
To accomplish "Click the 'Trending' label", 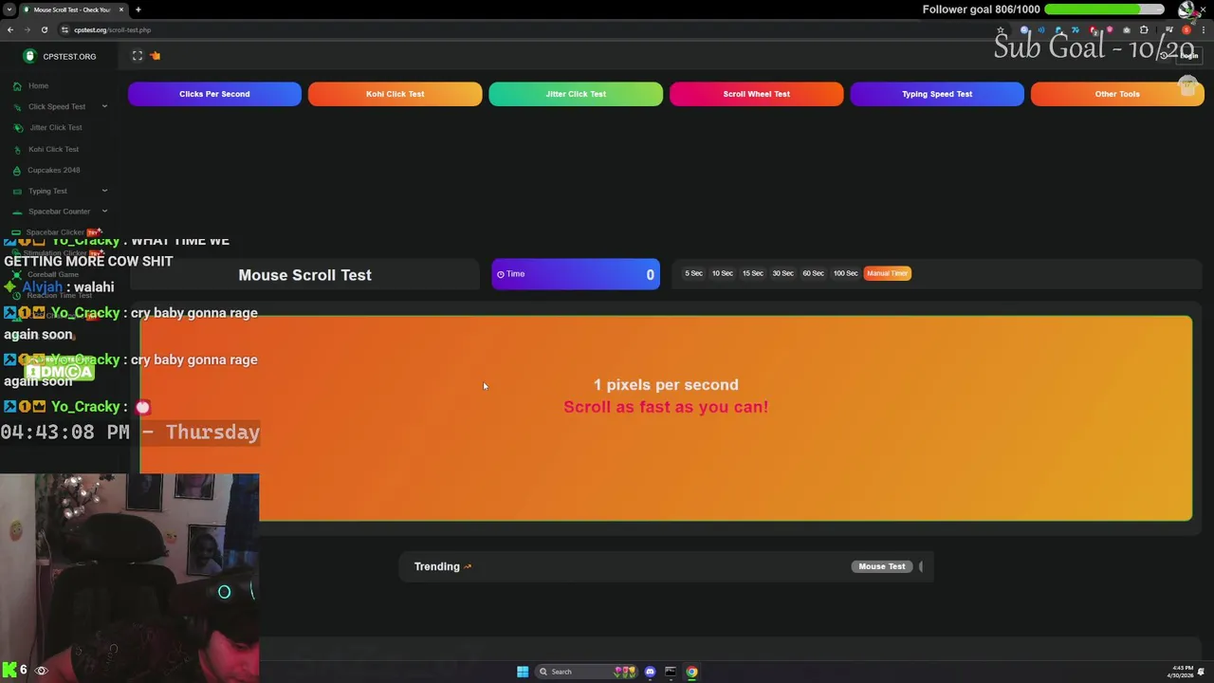I will [x=436, y=566].
